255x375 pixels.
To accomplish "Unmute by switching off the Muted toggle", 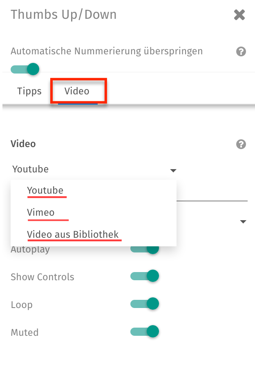I will click(x=145, y=331).
